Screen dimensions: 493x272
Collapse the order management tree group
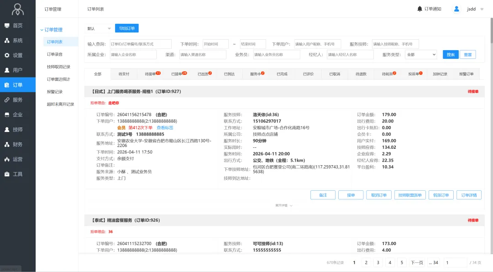[42, 30]
